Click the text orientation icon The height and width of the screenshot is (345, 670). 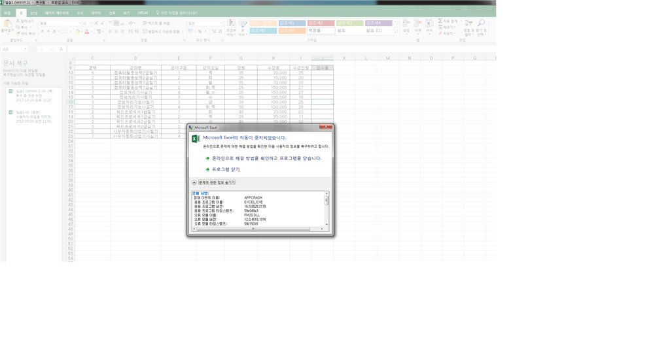click(131, 23)
